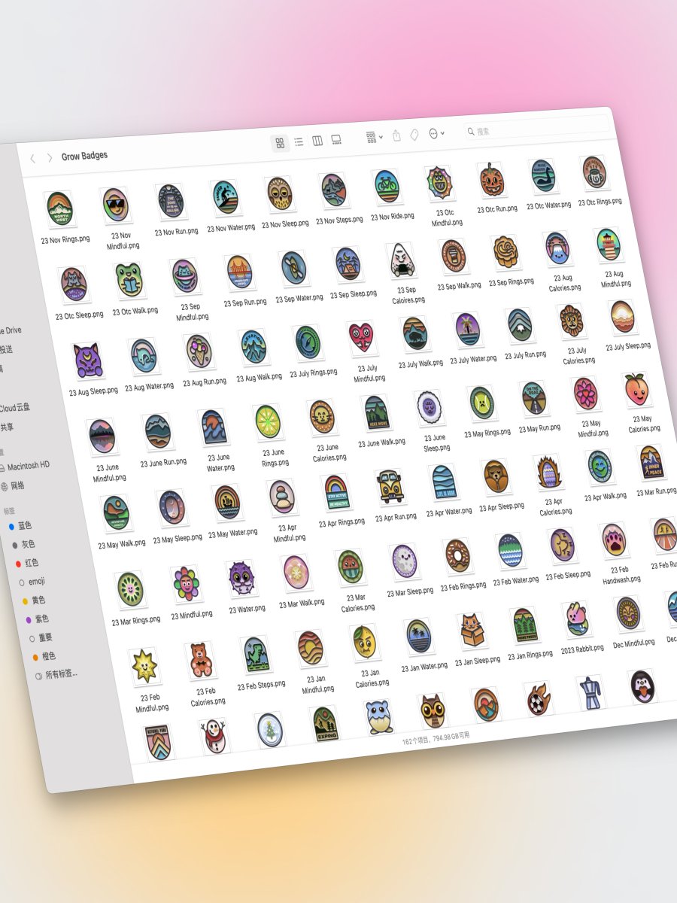
Task: Select the 23 Sep Run.png bridge badge
Action: (x=239, y=272)
